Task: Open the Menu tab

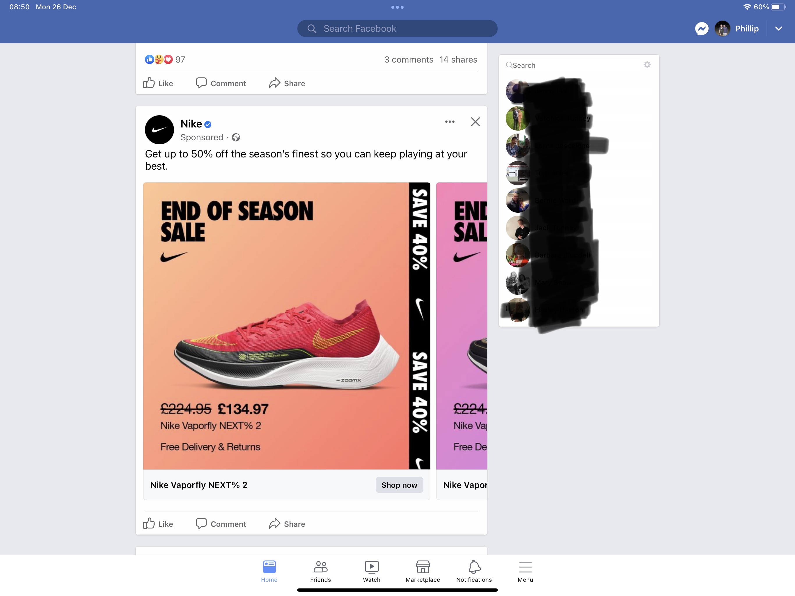Action: pyautogui.click(x=525, y=572)
